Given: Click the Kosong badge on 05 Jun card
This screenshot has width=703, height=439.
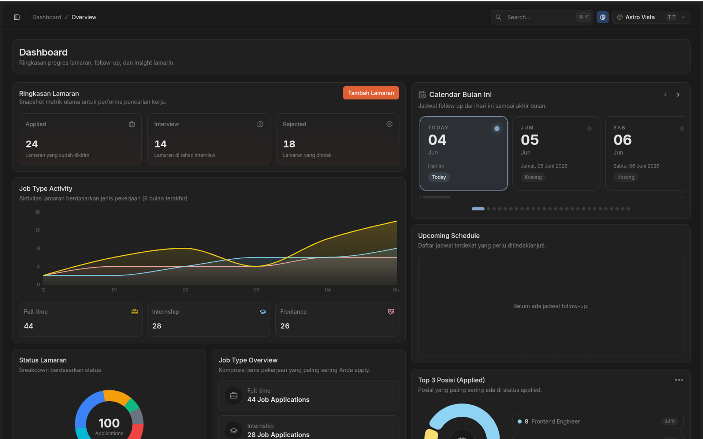Looking at the screenshot, I should pyautogui.click(x=533, y=177).
